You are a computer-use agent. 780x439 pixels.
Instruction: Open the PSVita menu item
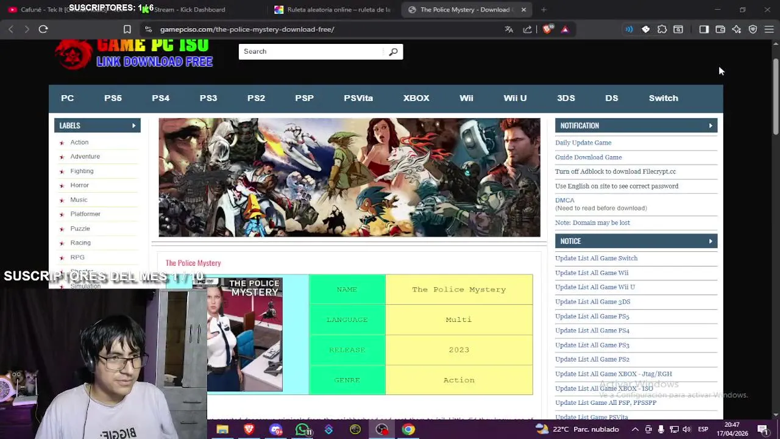pyautogui.click(x=358, y=98)
